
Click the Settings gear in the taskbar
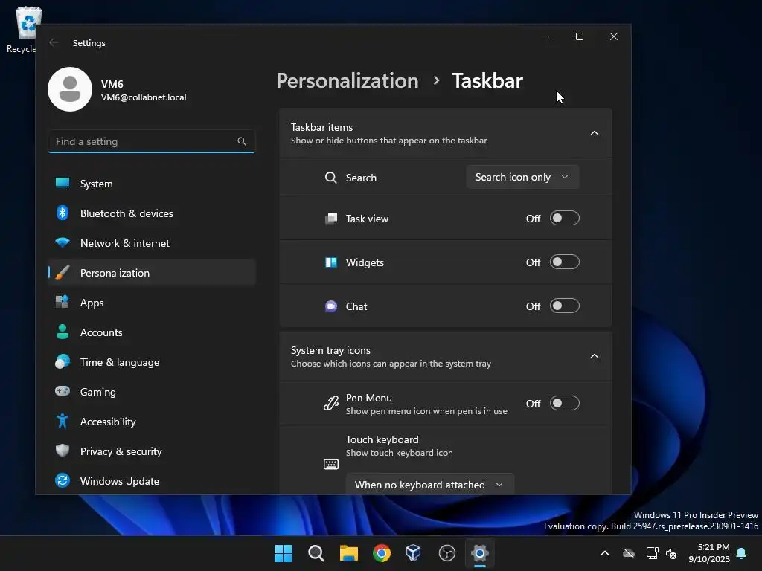coord(480,553)
